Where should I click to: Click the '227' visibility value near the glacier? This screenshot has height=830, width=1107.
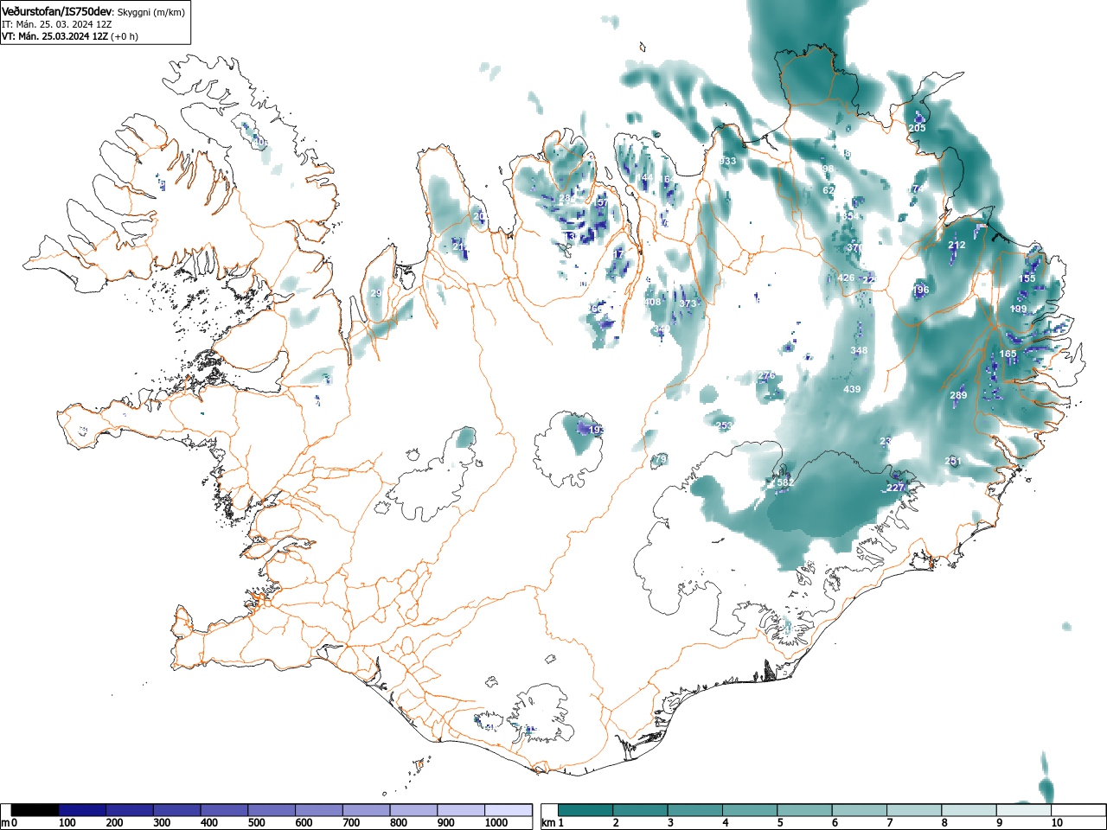[x=895, y=488]
